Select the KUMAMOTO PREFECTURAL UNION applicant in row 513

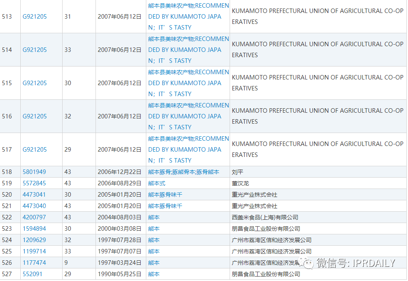point(318,16)
